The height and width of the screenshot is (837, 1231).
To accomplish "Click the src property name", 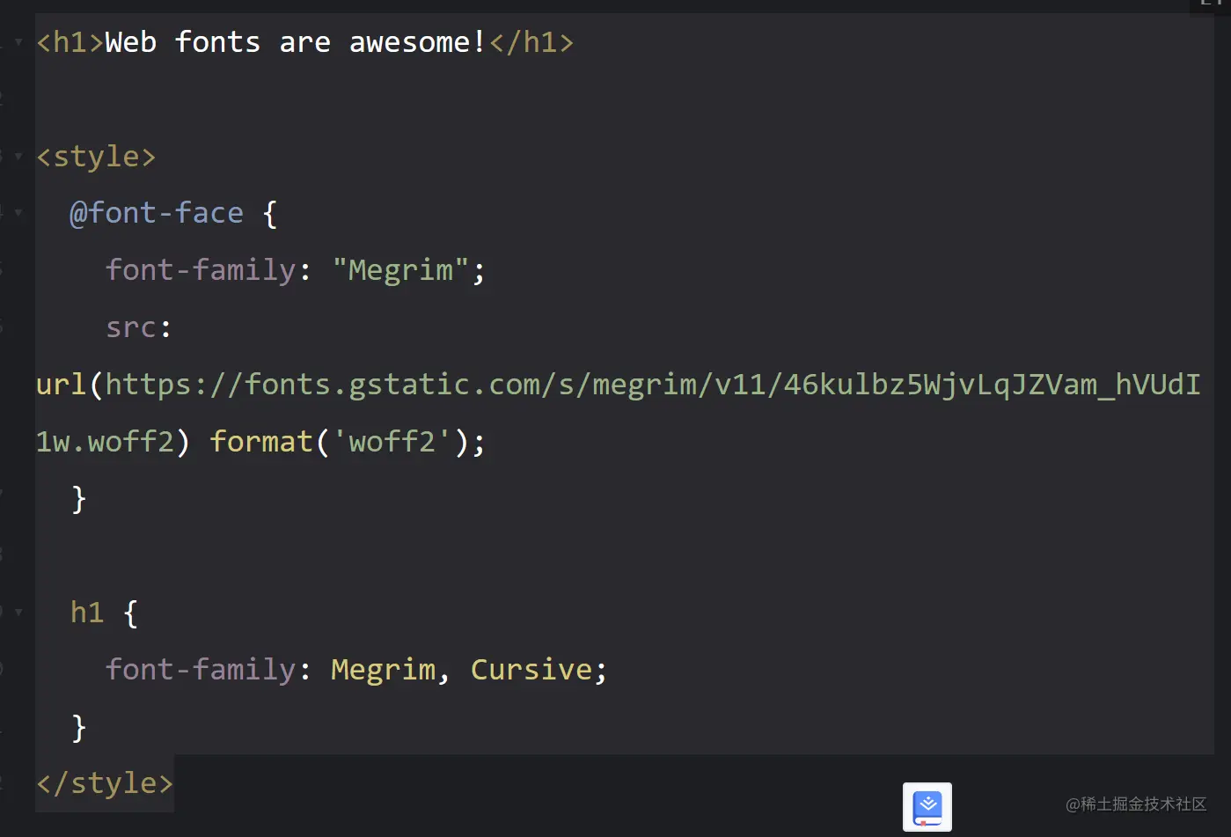I will pyautogui.click(x=131, y=327).
